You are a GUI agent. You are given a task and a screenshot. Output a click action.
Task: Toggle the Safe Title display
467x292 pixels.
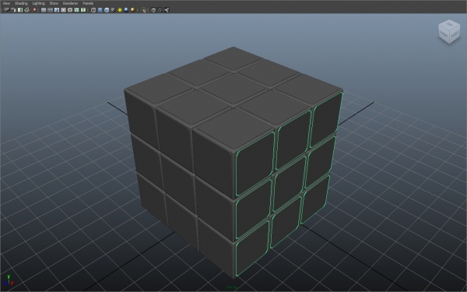click(x=83, y=10)
